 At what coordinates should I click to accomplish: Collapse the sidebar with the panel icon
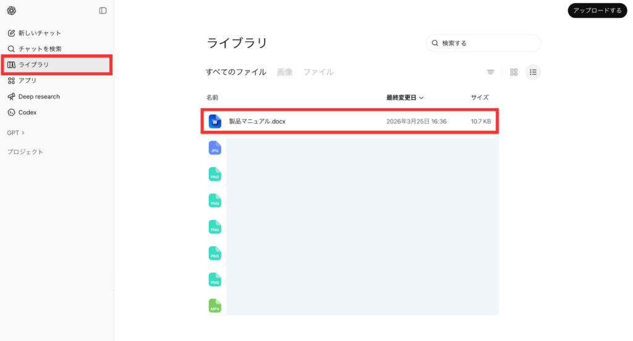pyautogui.click(x=103, y=11)
